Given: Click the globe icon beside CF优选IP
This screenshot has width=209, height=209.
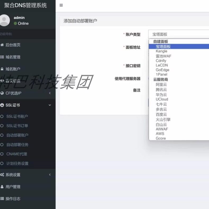Looking at the screenshot, I should click(x=2, y=93).
